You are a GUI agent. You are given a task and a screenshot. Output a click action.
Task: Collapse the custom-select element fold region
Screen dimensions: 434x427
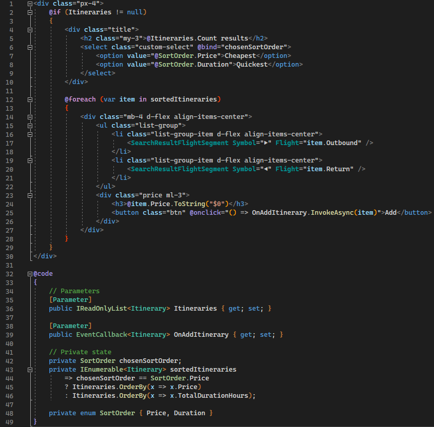[30, 47]
